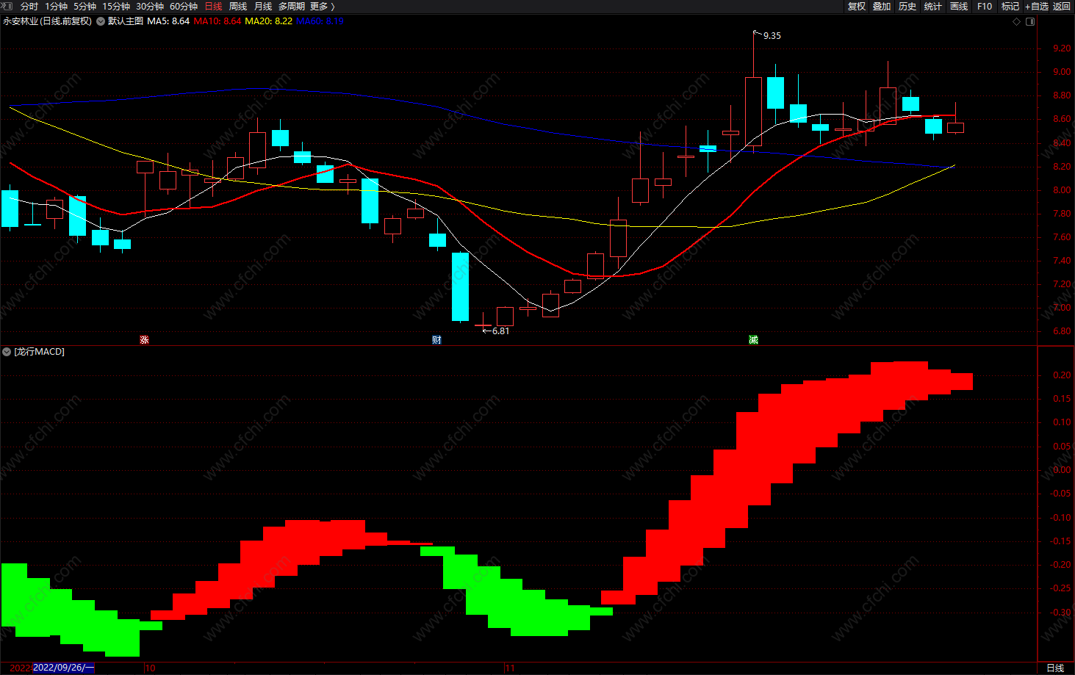Switch to 月线 monthly chart
This screenshot has width=1075, height=675.
tap(263, 6)
